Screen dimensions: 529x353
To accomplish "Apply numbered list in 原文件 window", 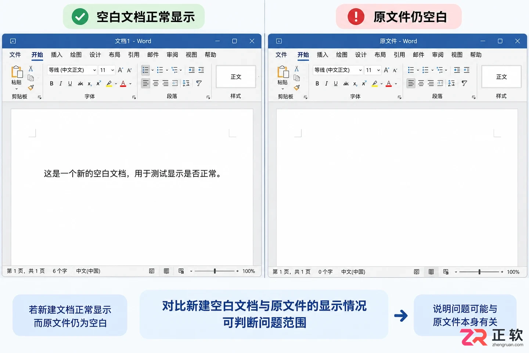I will (x=425, y=70).
